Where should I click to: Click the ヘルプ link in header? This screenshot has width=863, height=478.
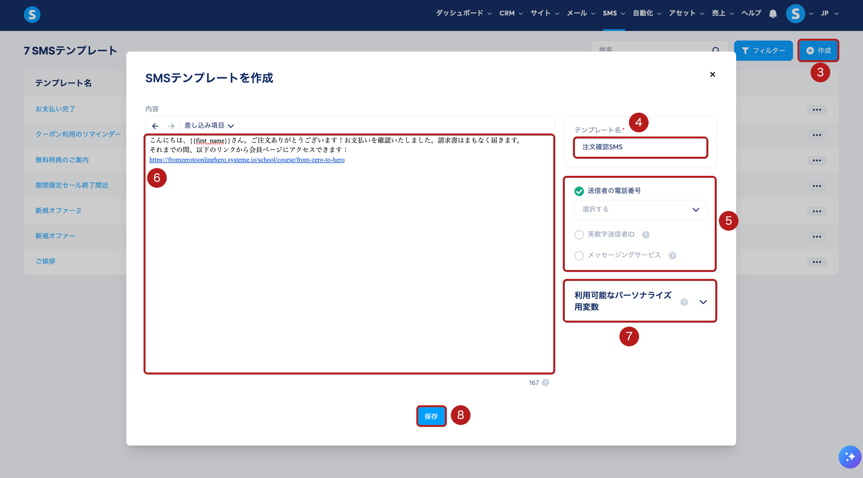[x=751, y=13]
